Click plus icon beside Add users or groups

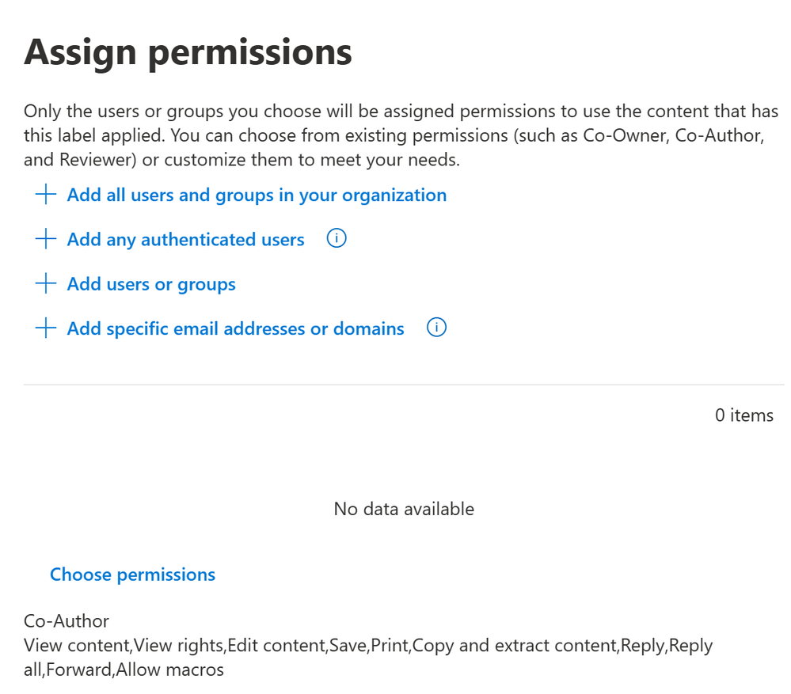coord(45,284)
